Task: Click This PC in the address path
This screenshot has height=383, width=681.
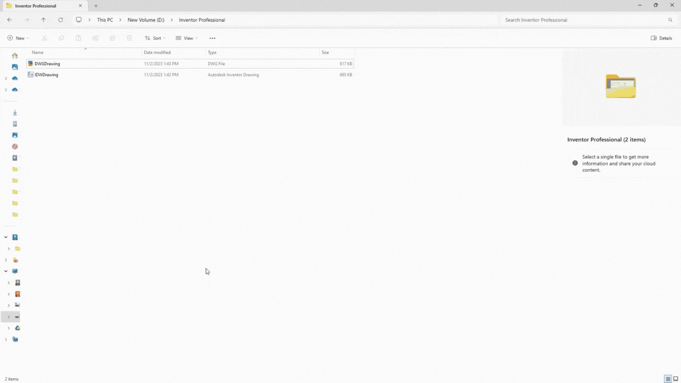Action: point(105,20)
